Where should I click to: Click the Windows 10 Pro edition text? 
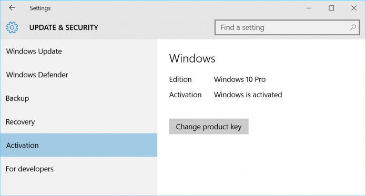(x=240, y=79)
